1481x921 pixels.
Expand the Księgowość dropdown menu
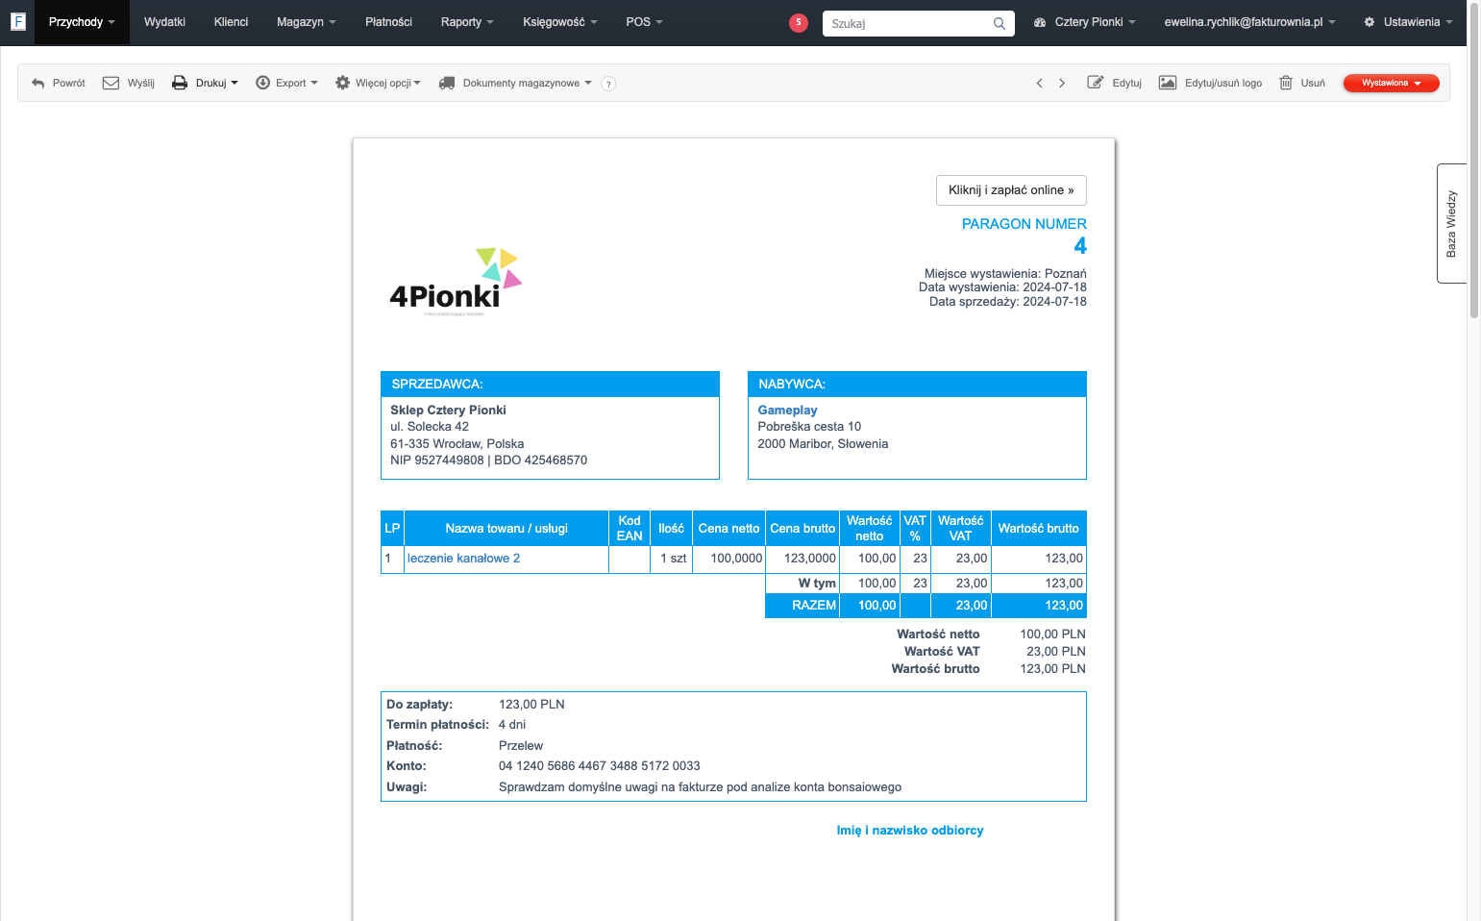pyautogui.click(x=560, y=22)
